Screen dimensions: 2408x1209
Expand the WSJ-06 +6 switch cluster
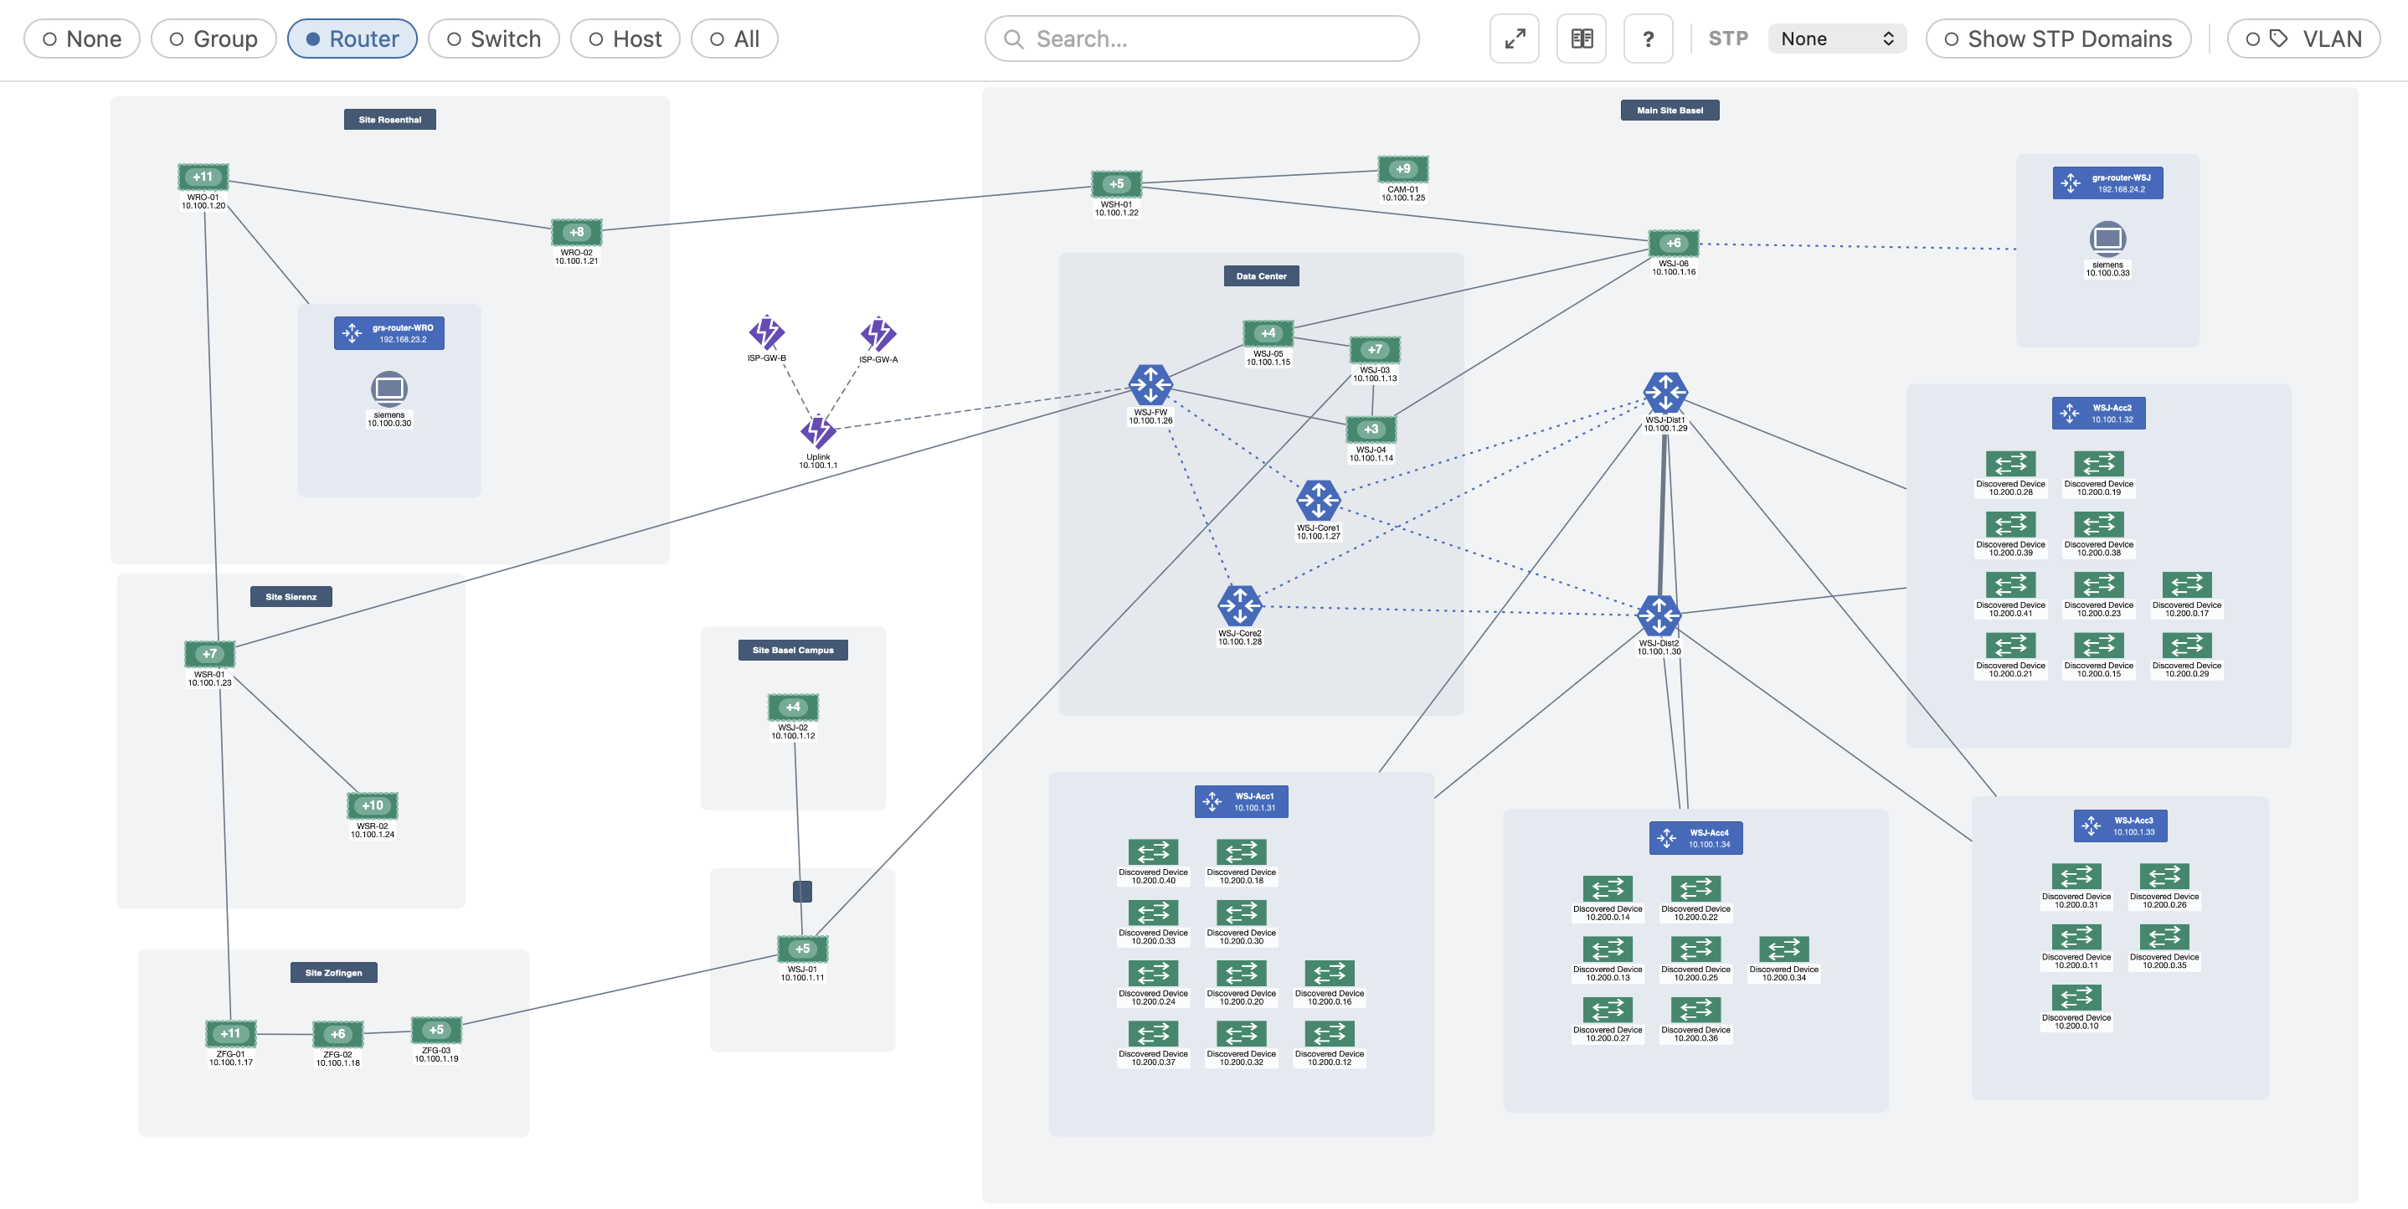[1673, 243]
